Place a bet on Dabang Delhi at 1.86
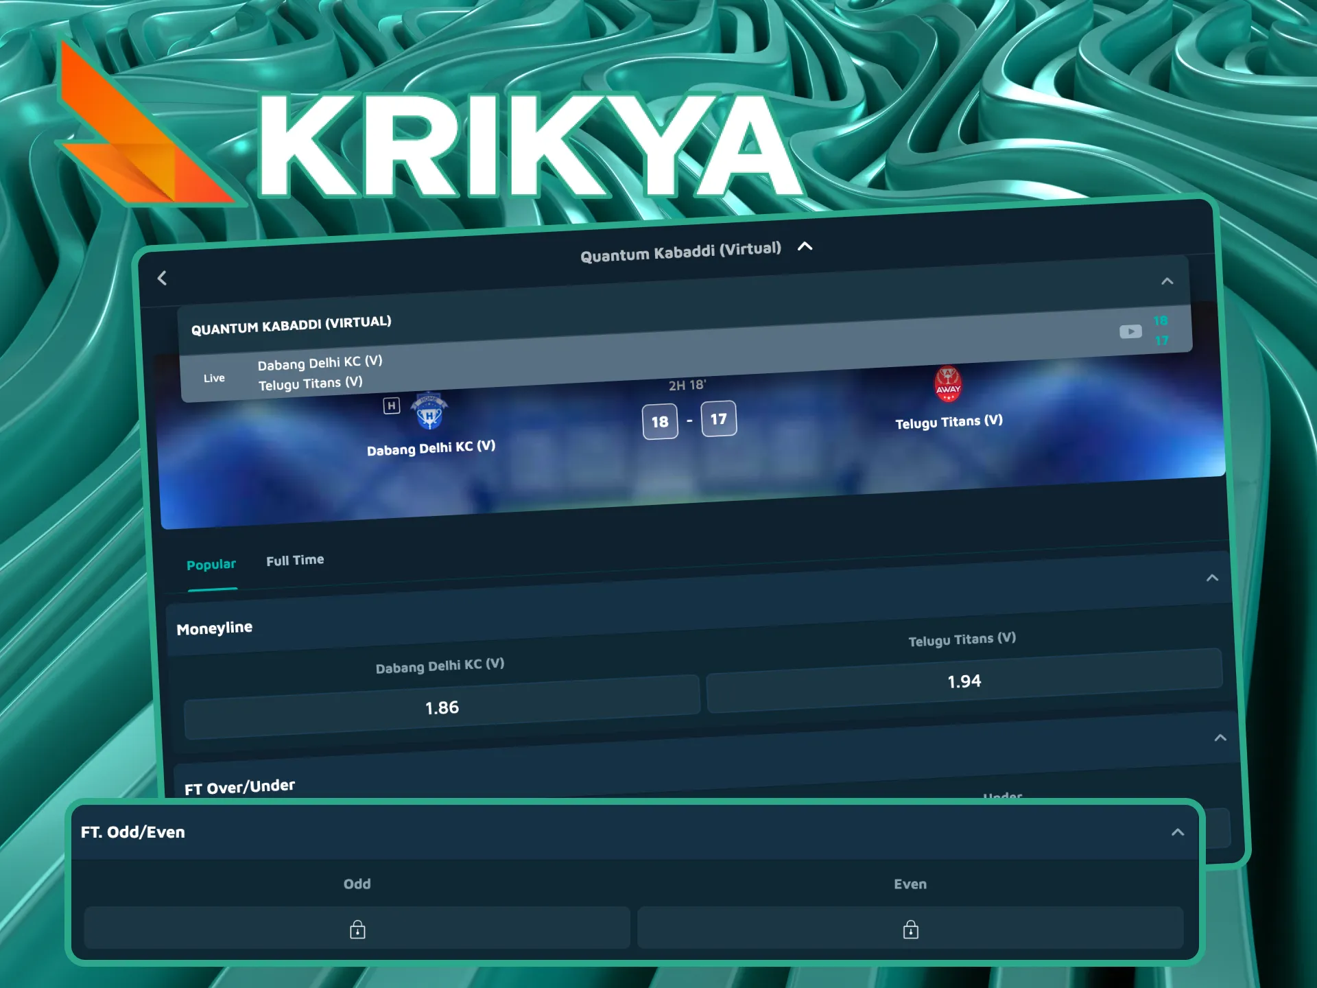The image size is (1317, 988). (x=442, y=707)
